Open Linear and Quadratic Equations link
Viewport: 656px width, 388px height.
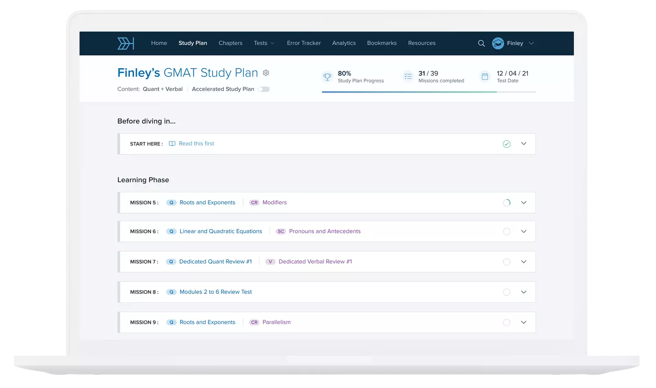click(221, 232)
